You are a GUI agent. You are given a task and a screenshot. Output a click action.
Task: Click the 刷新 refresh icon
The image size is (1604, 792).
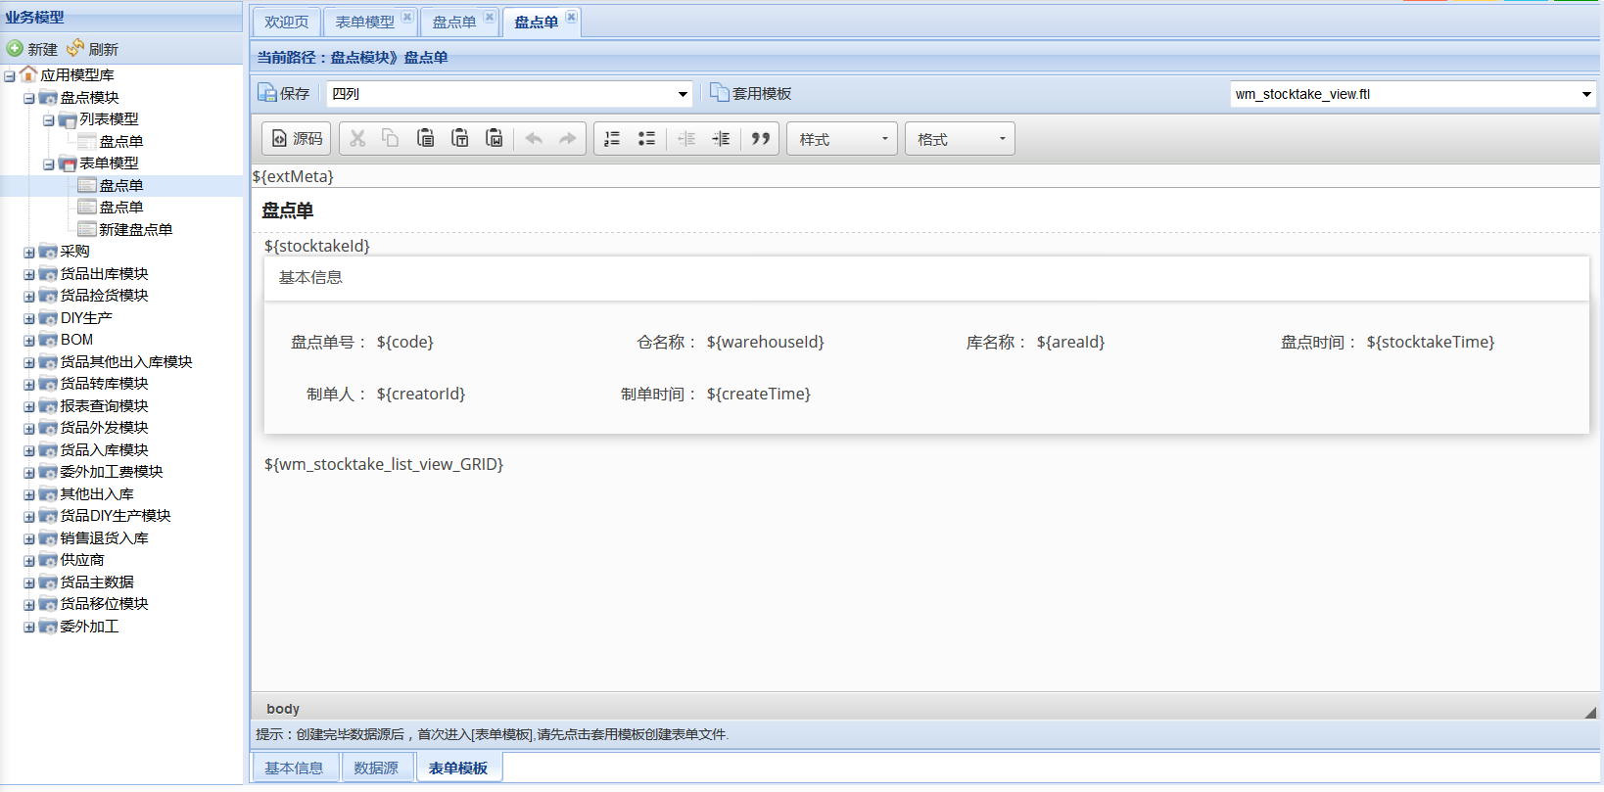click(75, 48)
